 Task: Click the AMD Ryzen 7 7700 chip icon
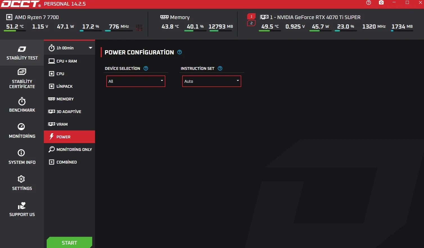9,17
